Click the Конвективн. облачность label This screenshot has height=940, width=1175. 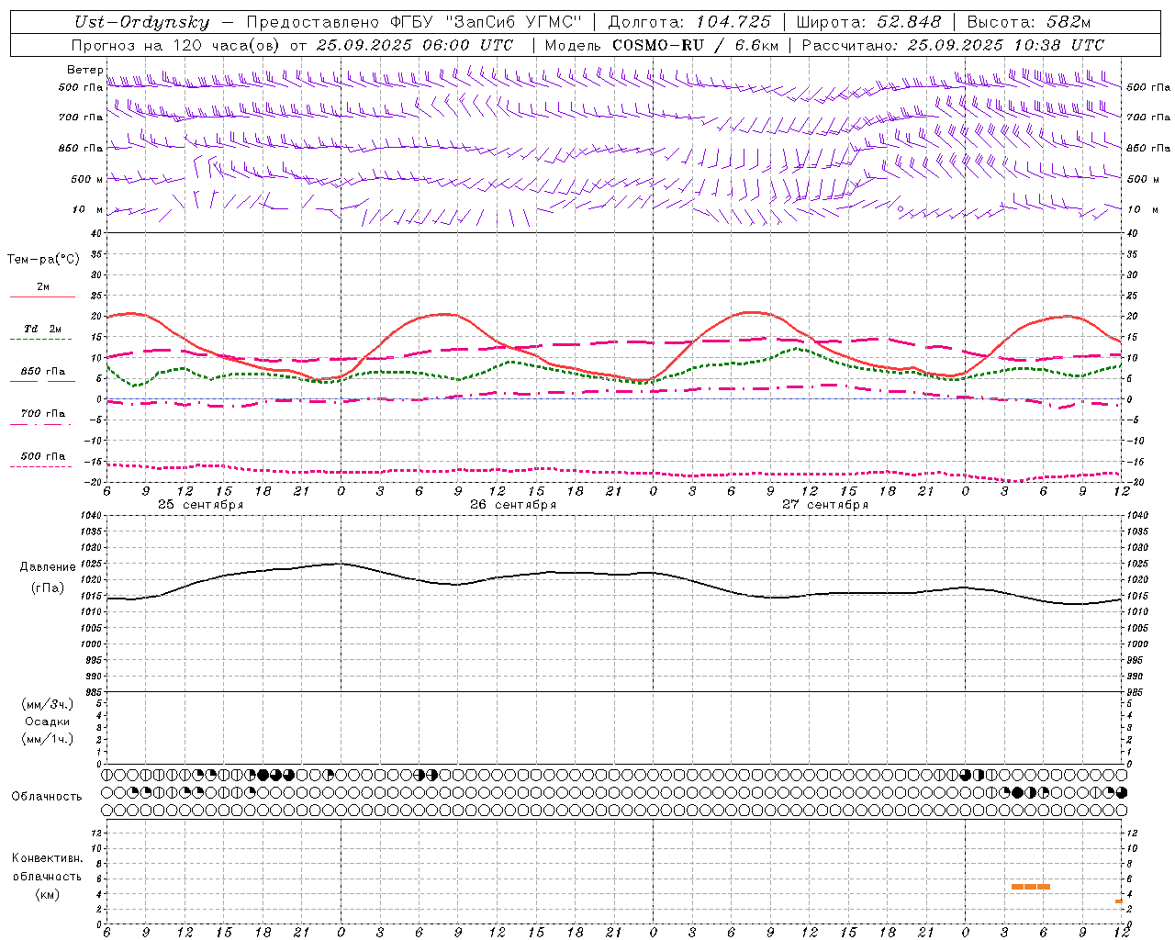coord(47,867)
